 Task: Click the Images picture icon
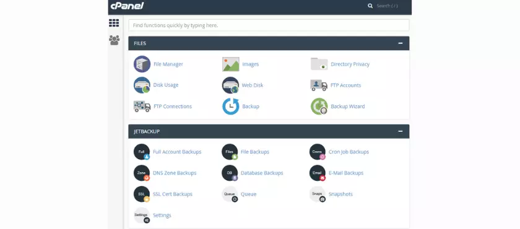pyautogui.click(x=230, y=64)
